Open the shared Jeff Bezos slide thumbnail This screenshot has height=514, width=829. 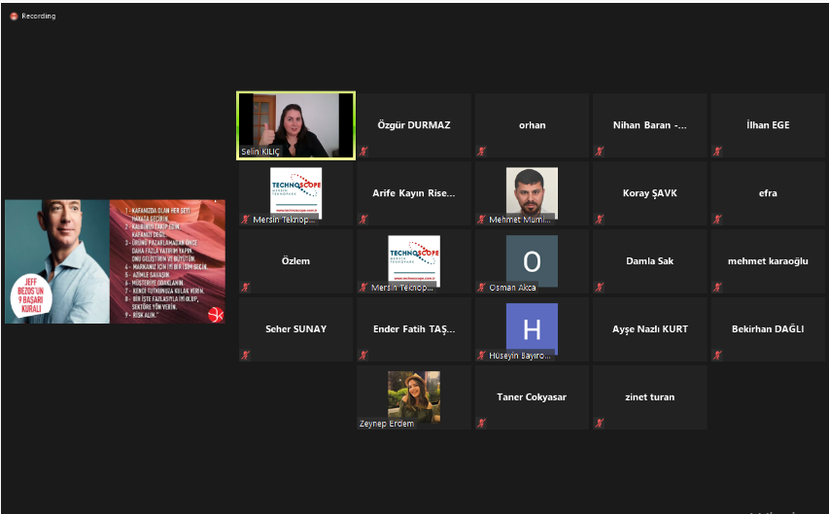point(115,261)
